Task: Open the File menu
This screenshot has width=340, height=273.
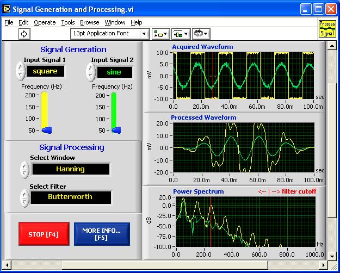Action: coord(9,22)
